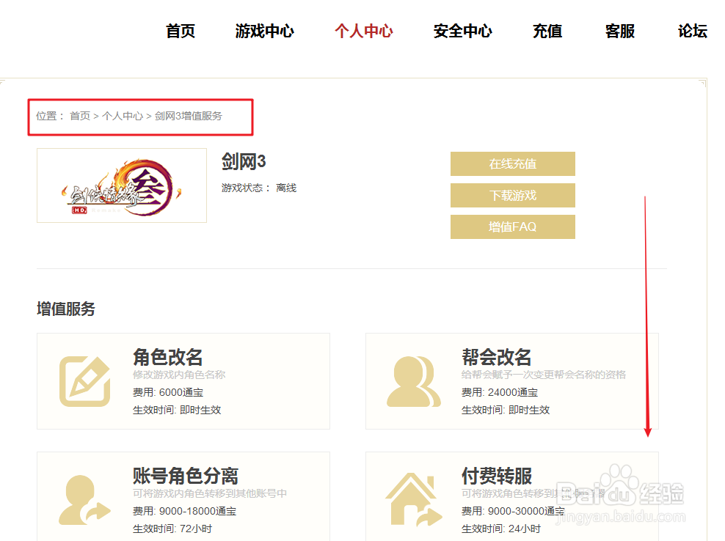Click the 帮会改名 two-people icon

(x=414, y=381)
